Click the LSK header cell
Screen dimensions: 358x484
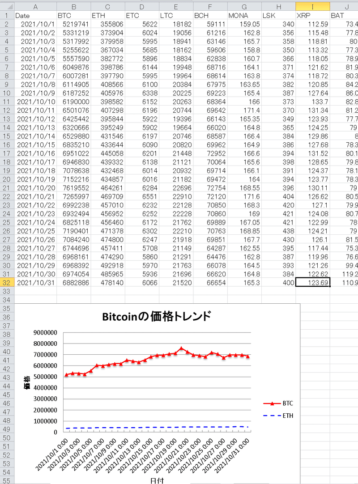(279, 16)
